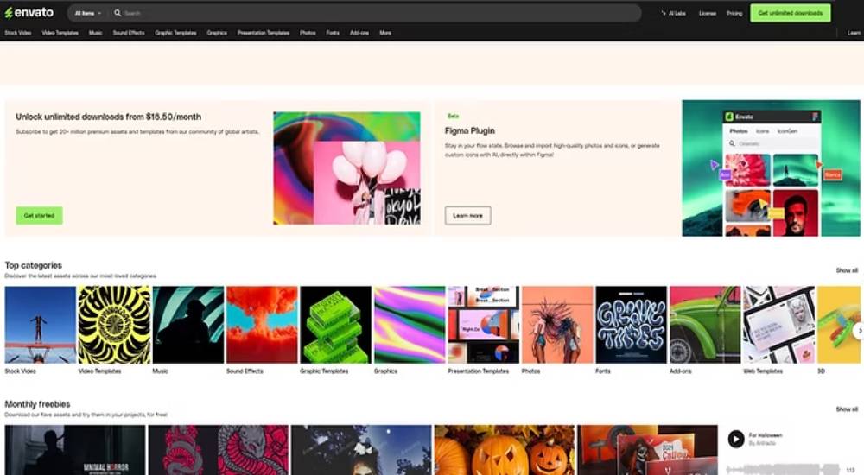Image resolution: width=864 pixels, height=475 pixels.
Task: Select 3D category thumbnail
Action: (837, 325)
